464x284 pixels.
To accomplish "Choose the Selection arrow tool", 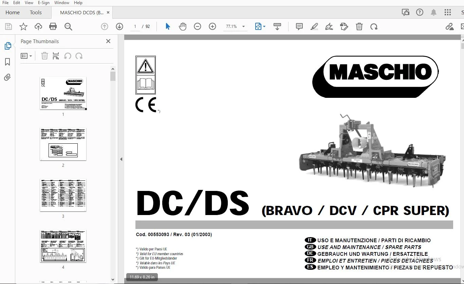I will click(x=168, y=26).
